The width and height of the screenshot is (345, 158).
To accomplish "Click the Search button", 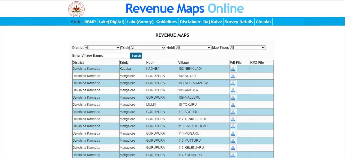I will click(136, 55).
